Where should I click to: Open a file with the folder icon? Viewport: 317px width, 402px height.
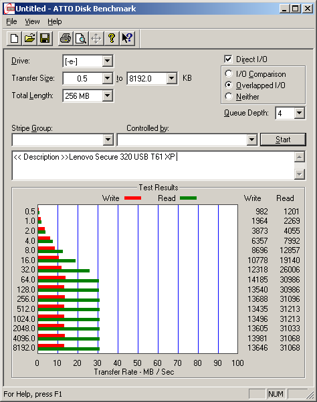(29, 39)
